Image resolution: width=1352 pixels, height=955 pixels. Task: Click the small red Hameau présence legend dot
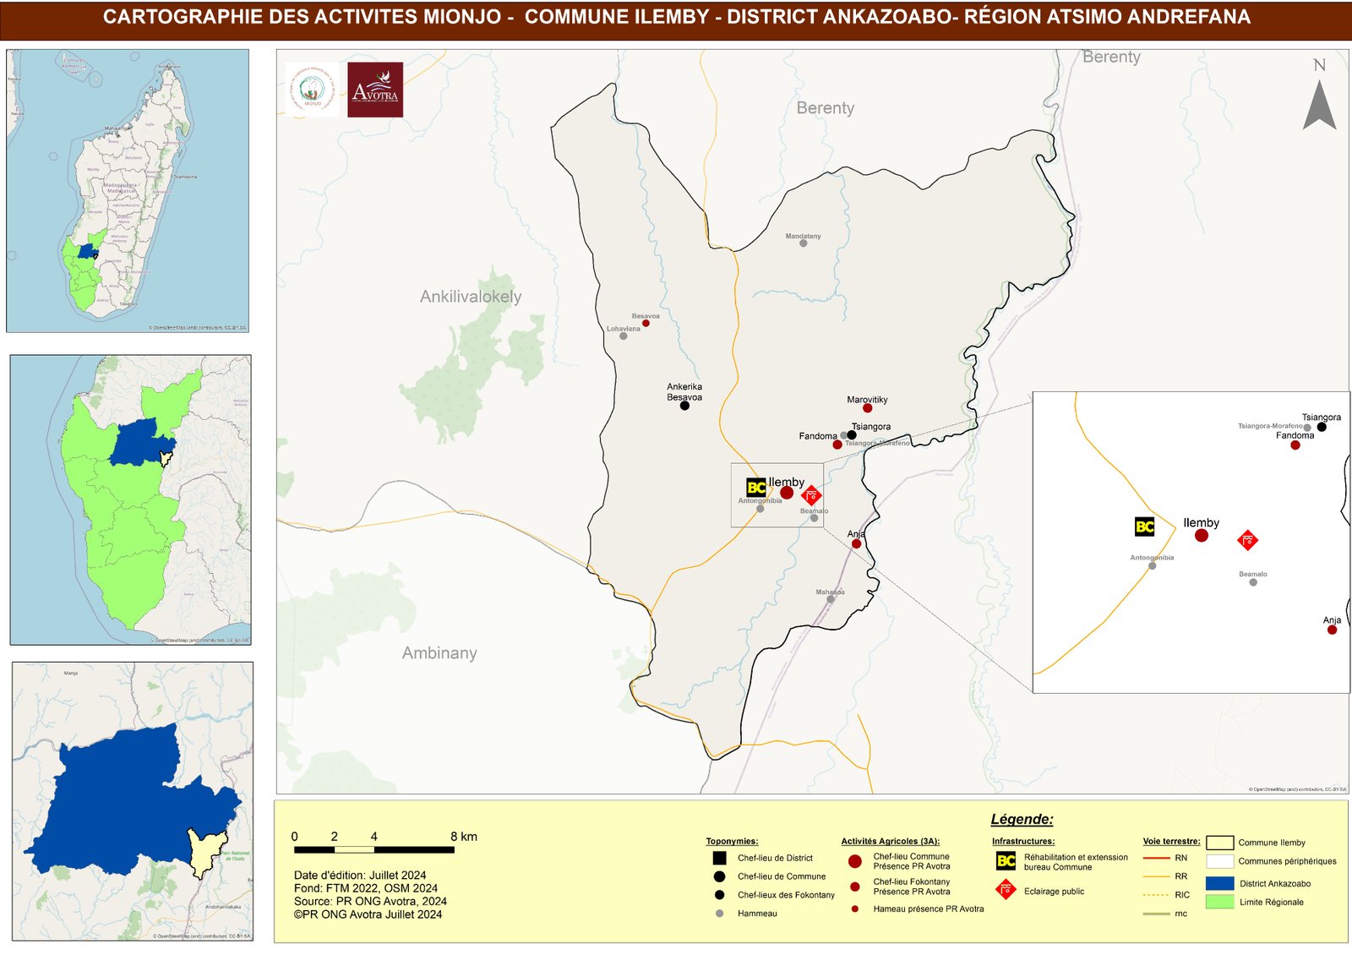pos(855,909)
